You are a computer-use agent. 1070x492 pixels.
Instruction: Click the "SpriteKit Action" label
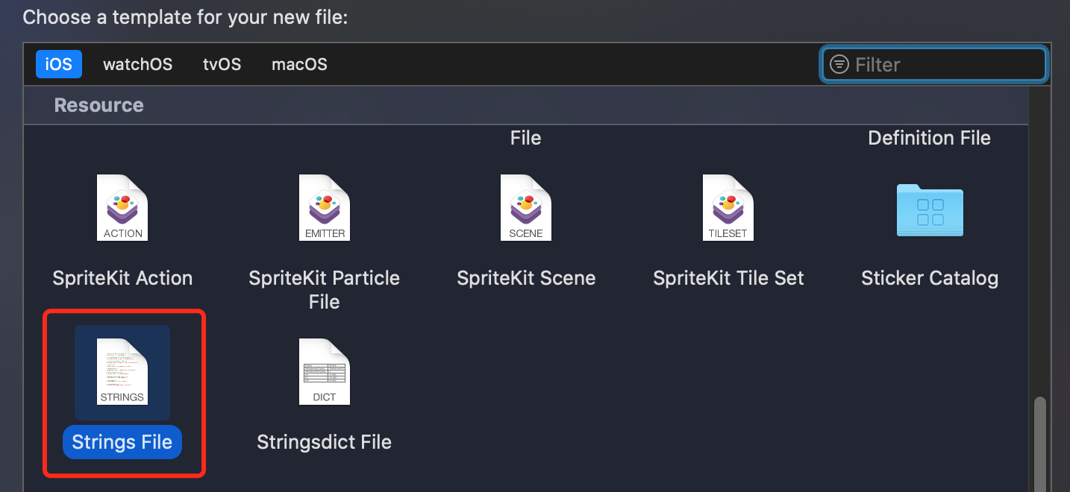122,278
